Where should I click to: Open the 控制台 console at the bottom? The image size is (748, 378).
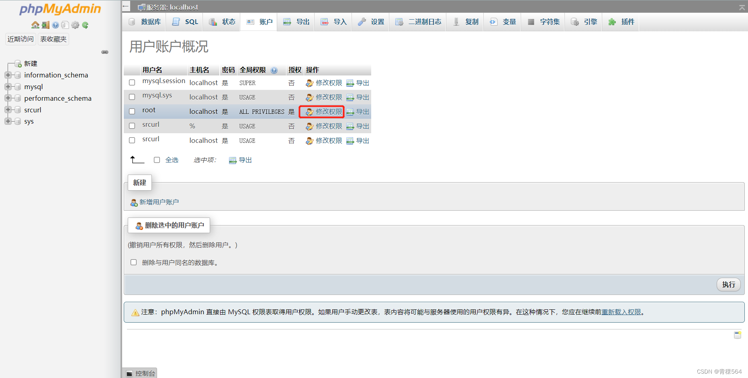click(140, 373)
